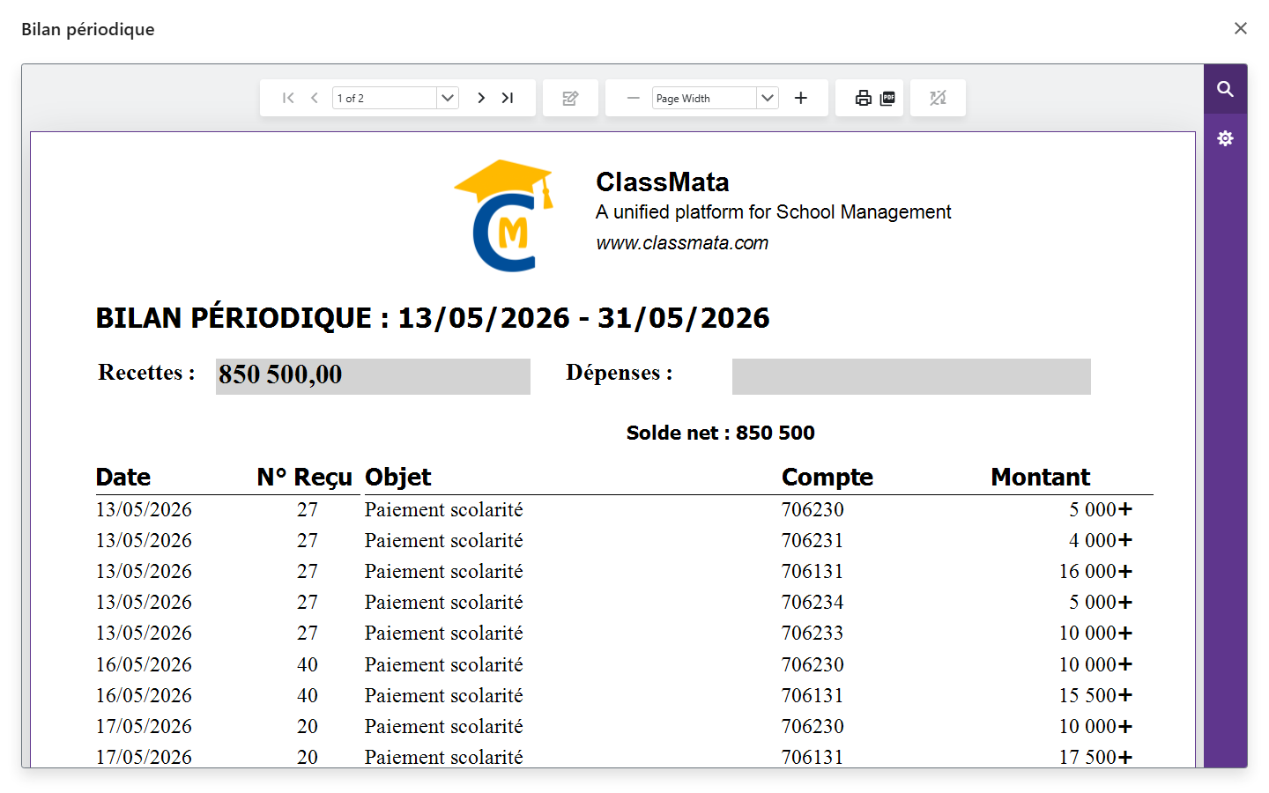Expand the 5 000 amount in first row
This screenshot has width=1269, height=793.
1125,509
